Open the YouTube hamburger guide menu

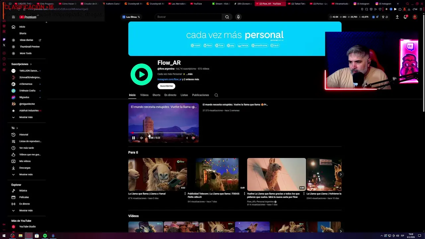13,17
